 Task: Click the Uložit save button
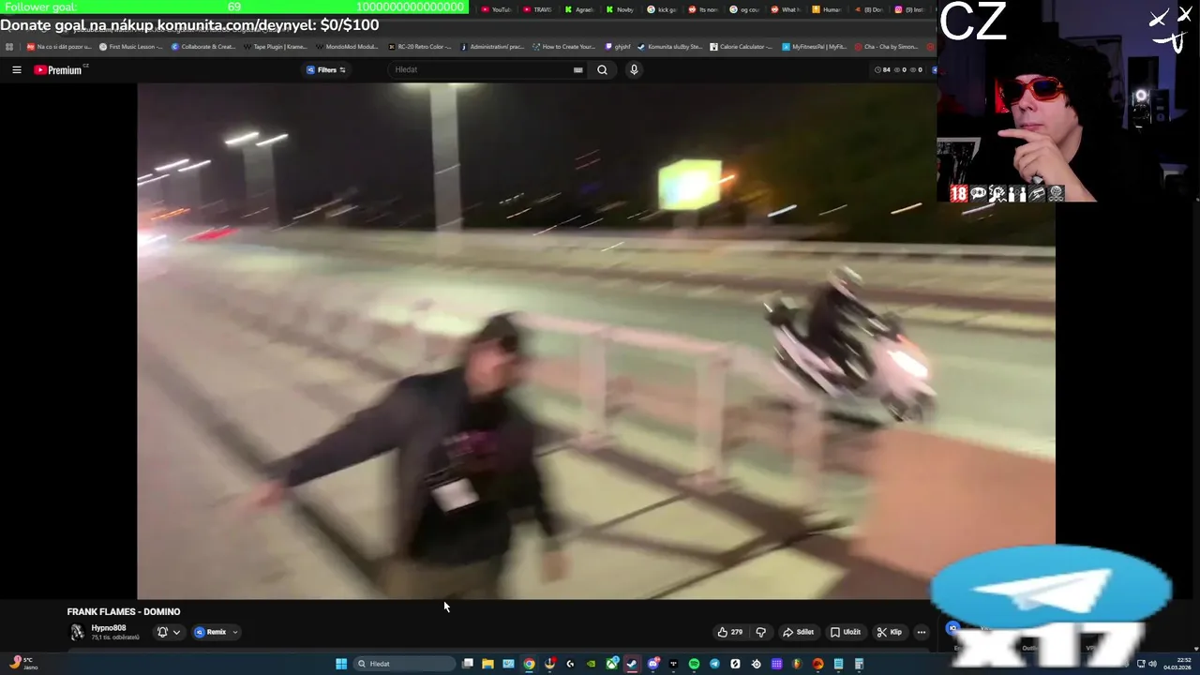(x=846, y=632)
